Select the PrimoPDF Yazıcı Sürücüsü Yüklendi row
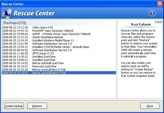This screenshot has width=164, height=113. pos(59,31)
